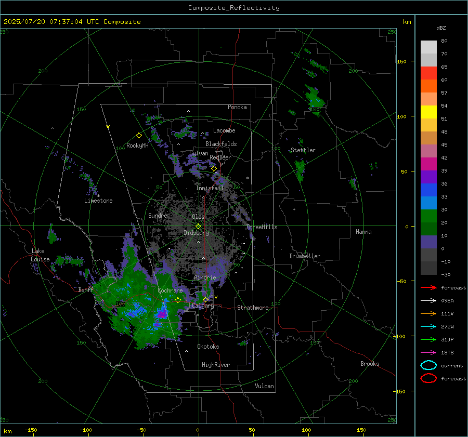Select the red forecast arrow legend icon
468x437 pixels.
428,287
